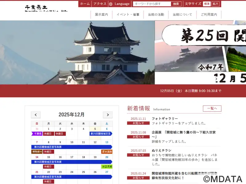Select 拡大 text size option
Viewport: 246px width, 184px height.
(216, 4)
